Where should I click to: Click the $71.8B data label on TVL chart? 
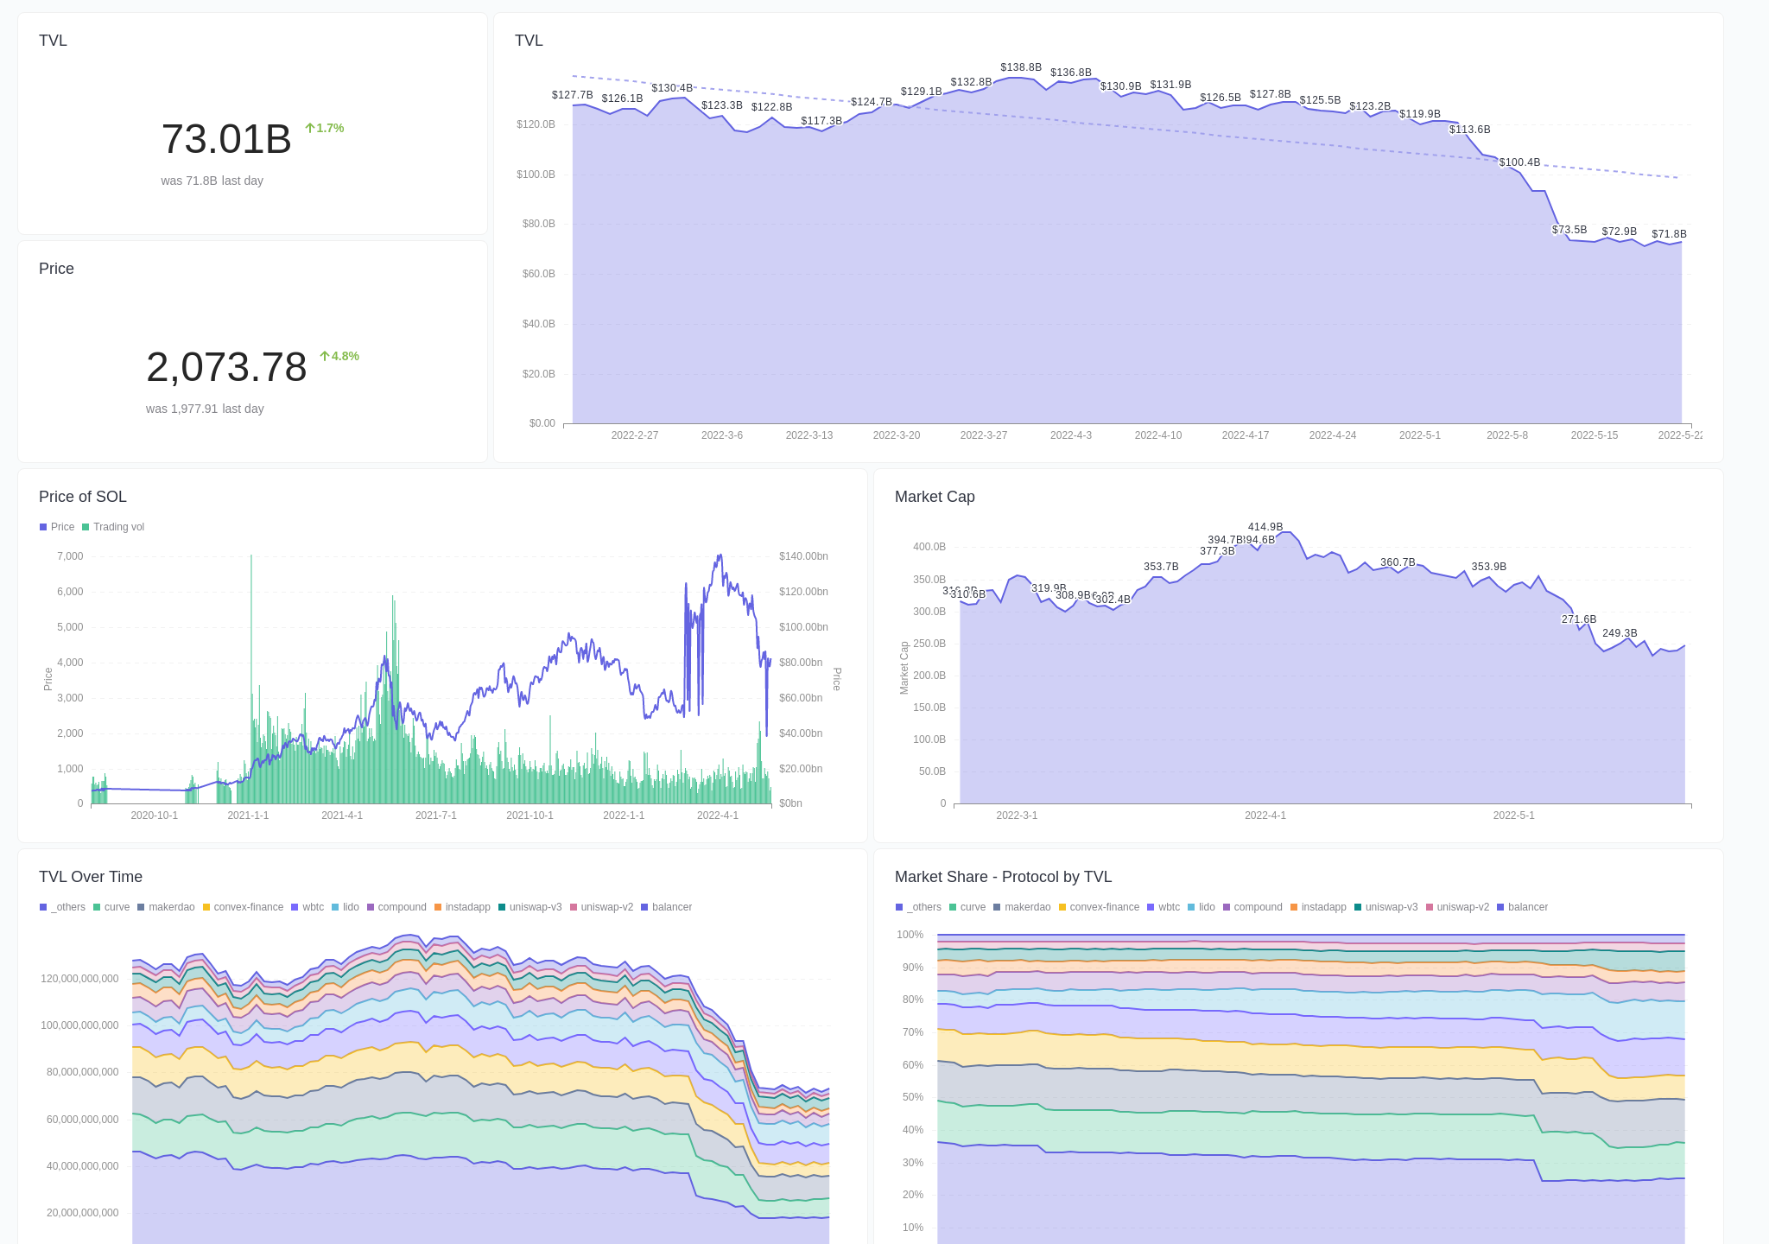pos(1669,234)
